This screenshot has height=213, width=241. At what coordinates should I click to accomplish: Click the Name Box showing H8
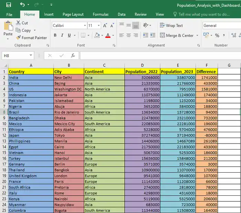click(x=15, y=56)
